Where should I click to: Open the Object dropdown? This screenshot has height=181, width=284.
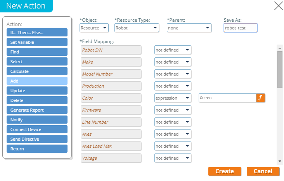[x=95, y=28]
